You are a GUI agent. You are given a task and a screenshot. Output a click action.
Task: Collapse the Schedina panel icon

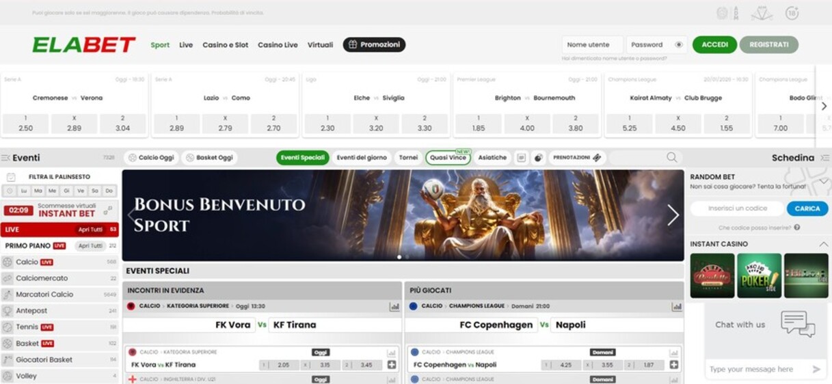(x=824, y=158)
